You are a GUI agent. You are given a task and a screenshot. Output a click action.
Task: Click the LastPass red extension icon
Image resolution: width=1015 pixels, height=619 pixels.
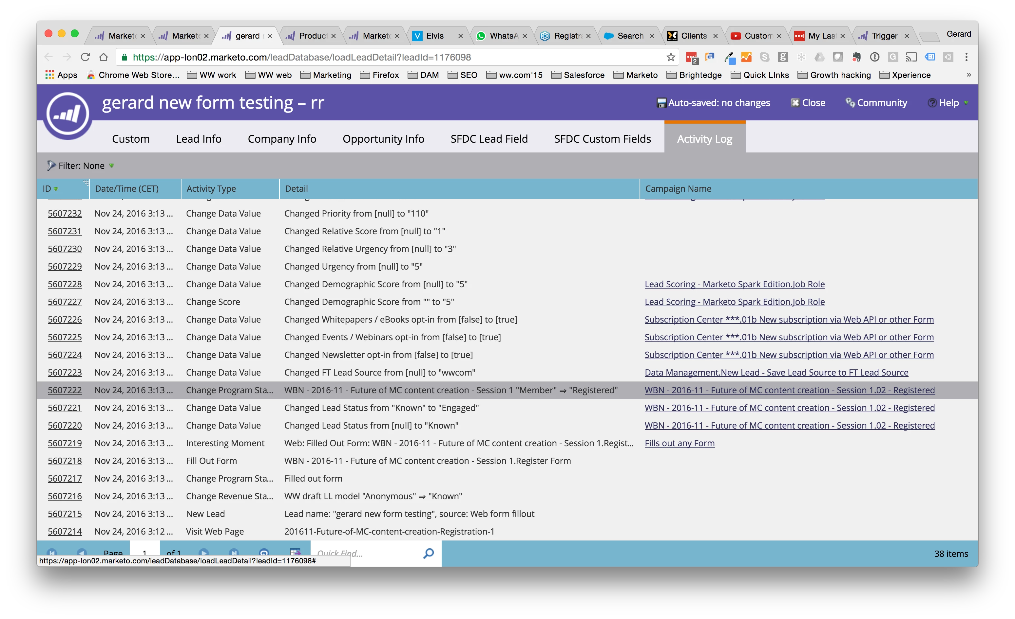[x=691, y=57]
